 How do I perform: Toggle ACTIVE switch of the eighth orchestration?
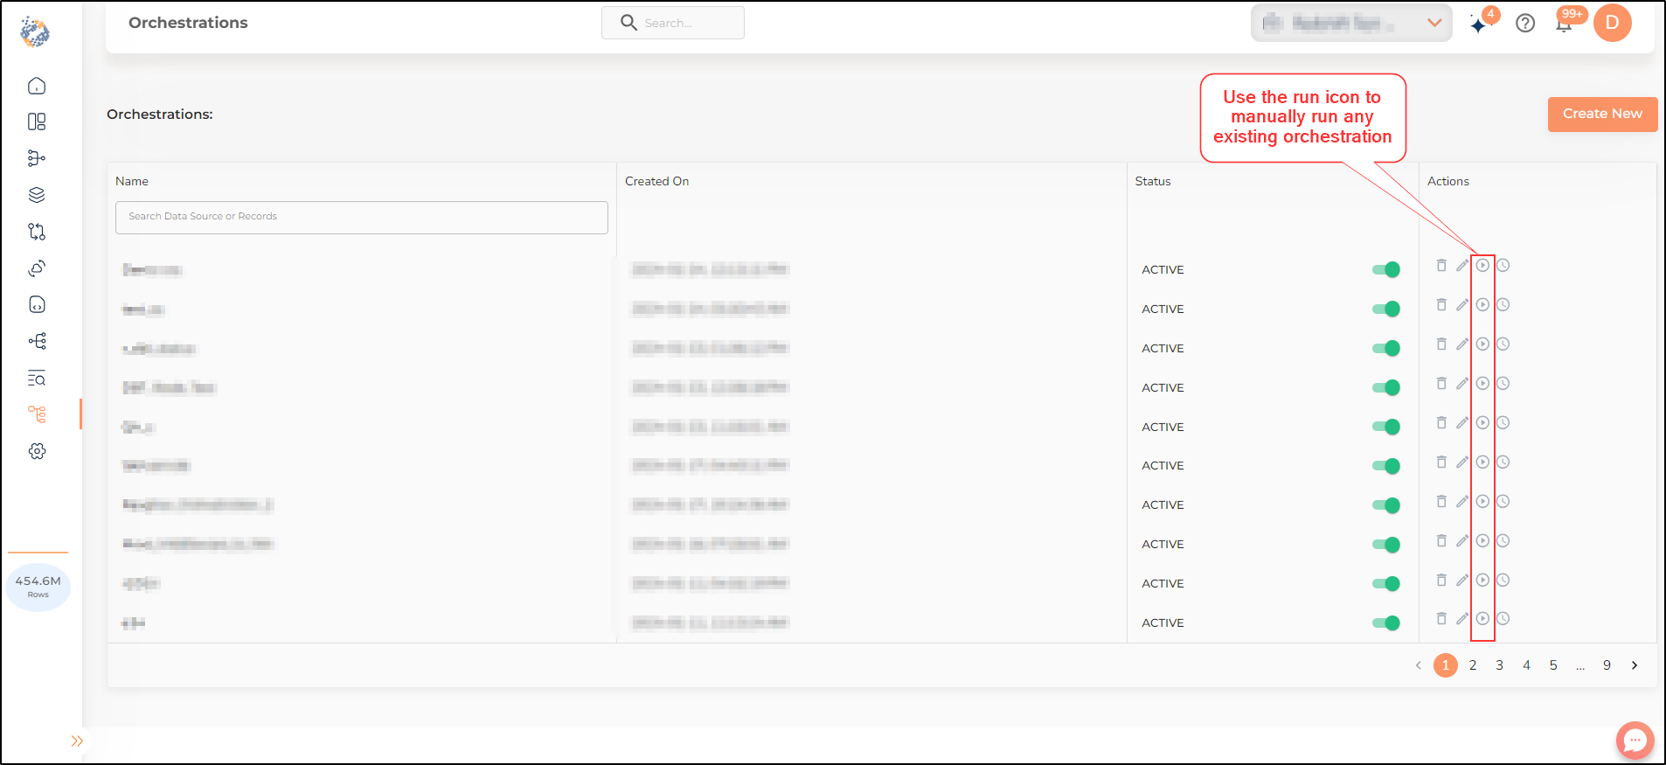click(1386, 545)
